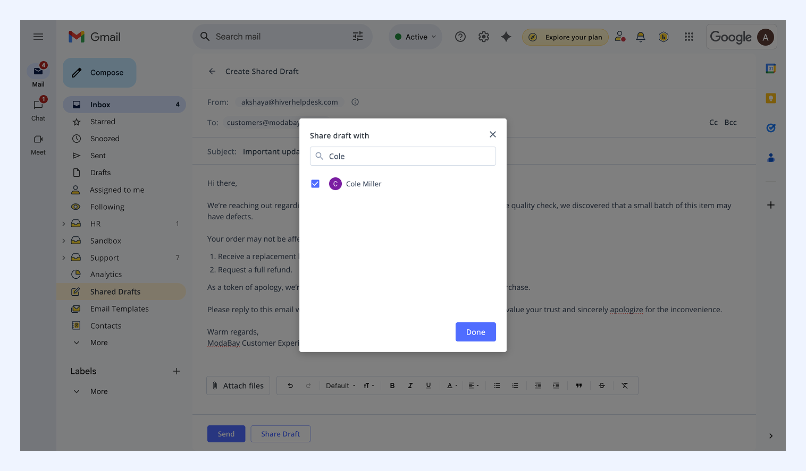Open Gmail settings gear

pyautogui.click(x=483, y=37)
